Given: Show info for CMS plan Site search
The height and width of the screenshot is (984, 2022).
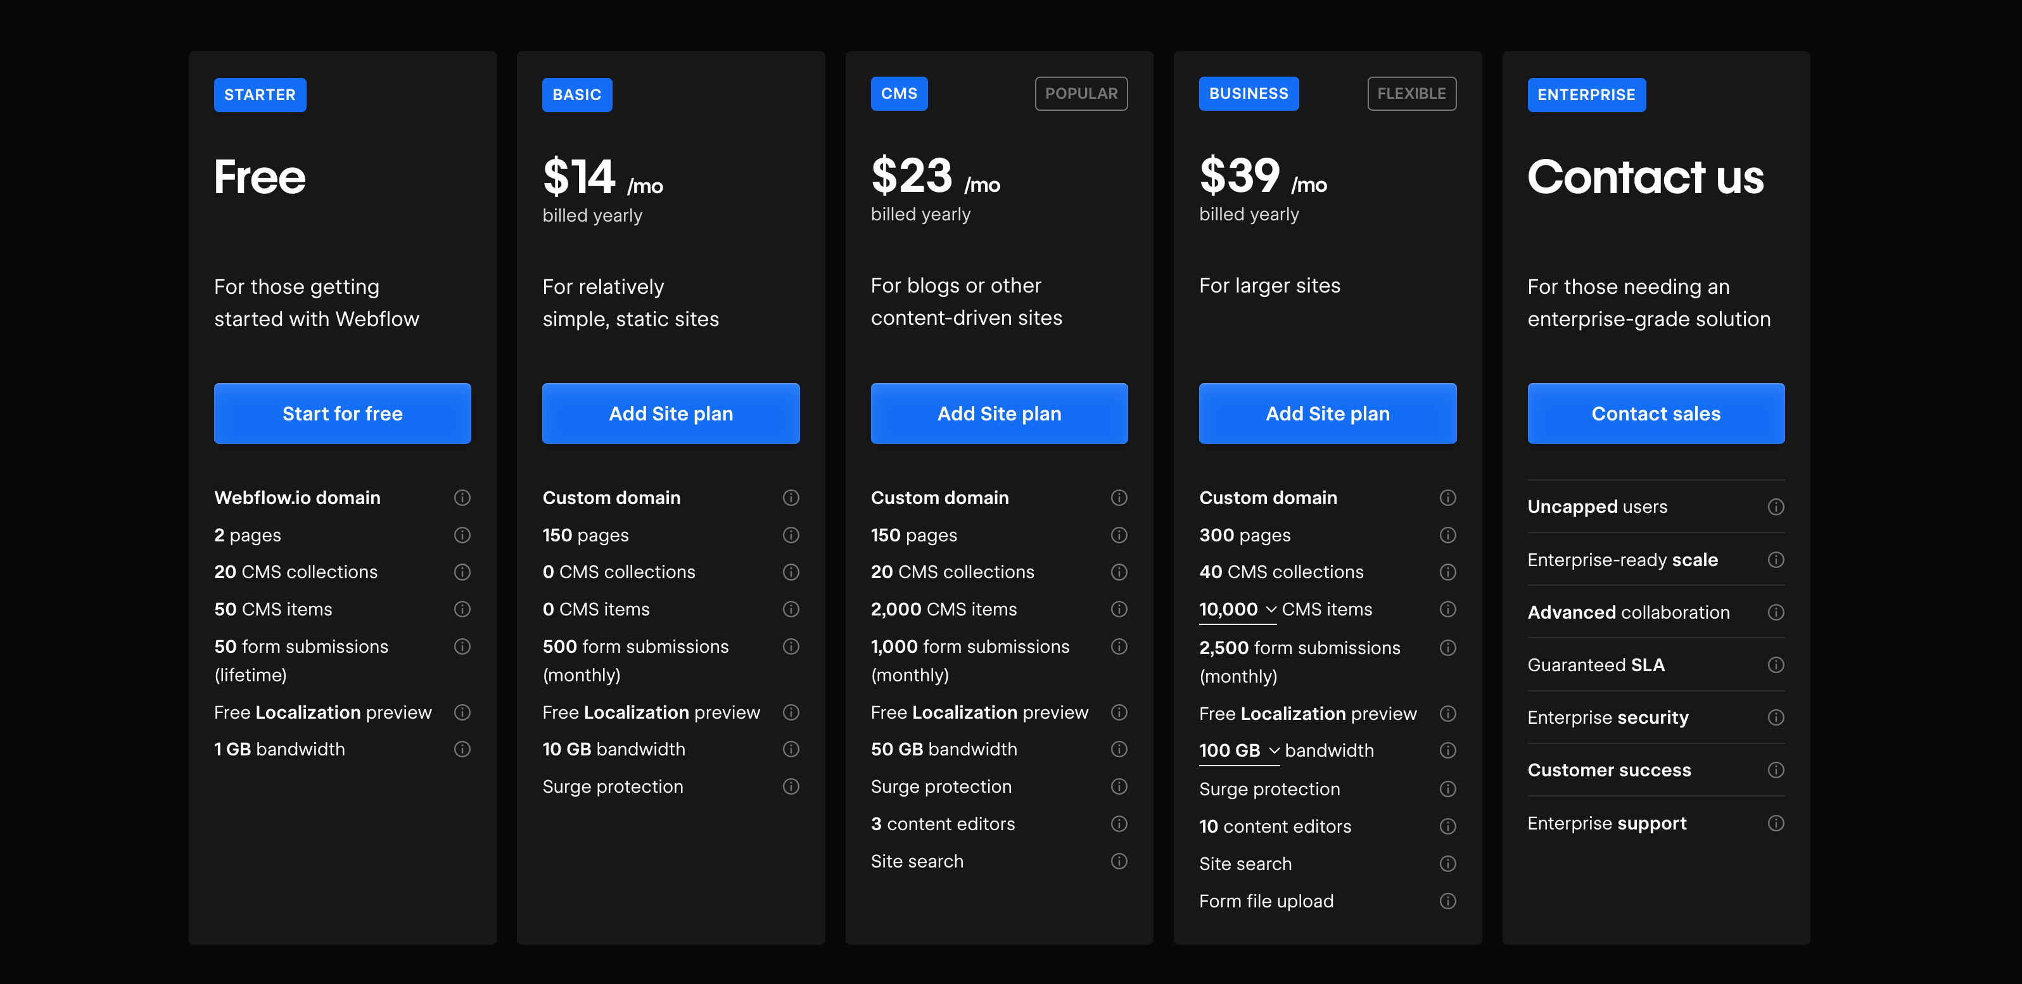Looking at the screenshot, I should click(x=1119, y=862).
